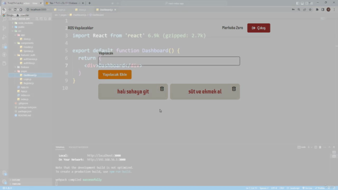Add a new terminal with the plus icon
Viewport: 338px width, 190px height.
click(308, 147)
